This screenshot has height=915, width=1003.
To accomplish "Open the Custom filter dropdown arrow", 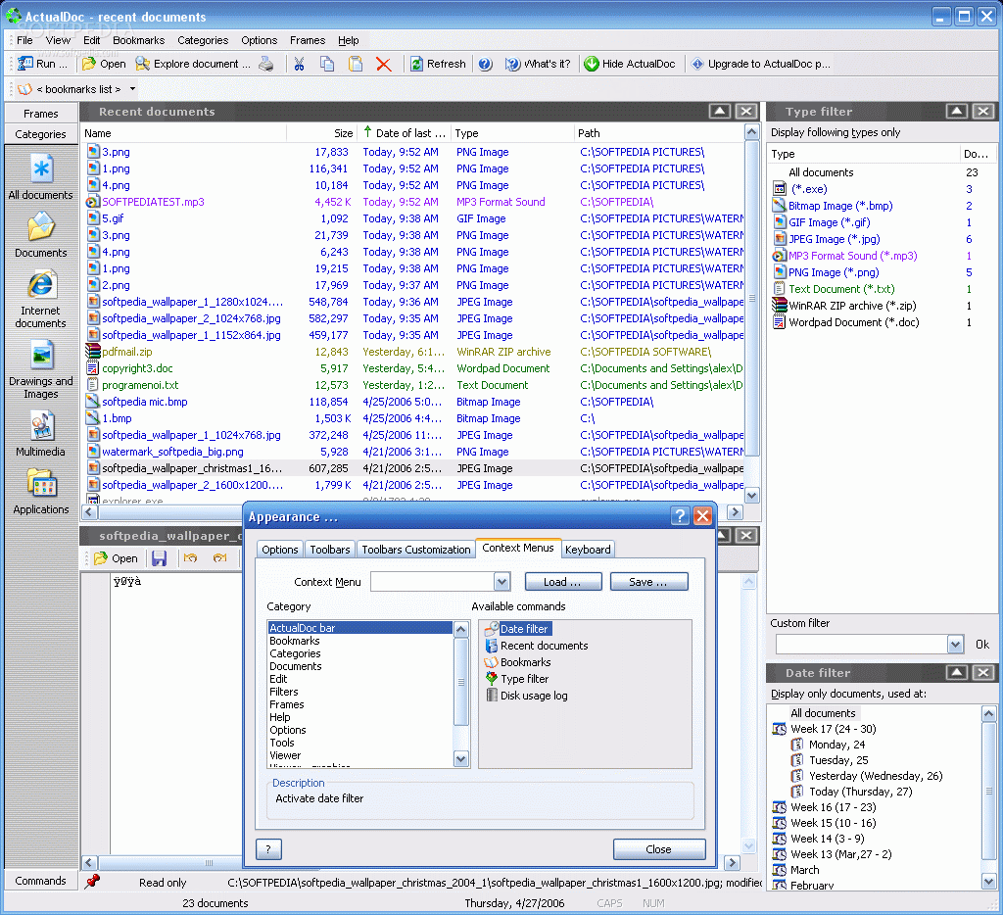I will pyautogui.click(x=955, y=645).
